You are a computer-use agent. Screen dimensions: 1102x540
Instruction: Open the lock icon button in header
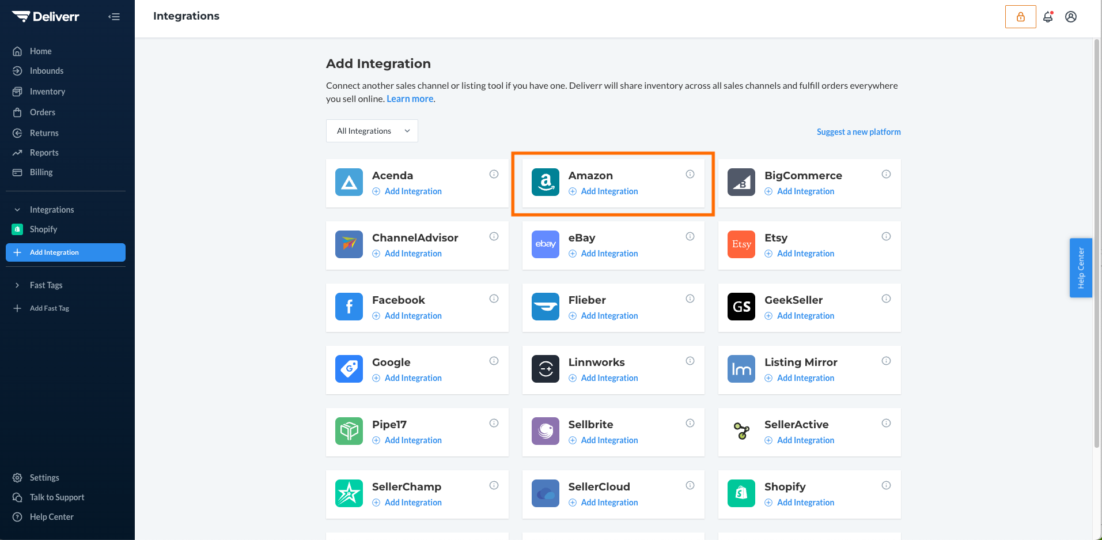click(x=1020, y=17)
